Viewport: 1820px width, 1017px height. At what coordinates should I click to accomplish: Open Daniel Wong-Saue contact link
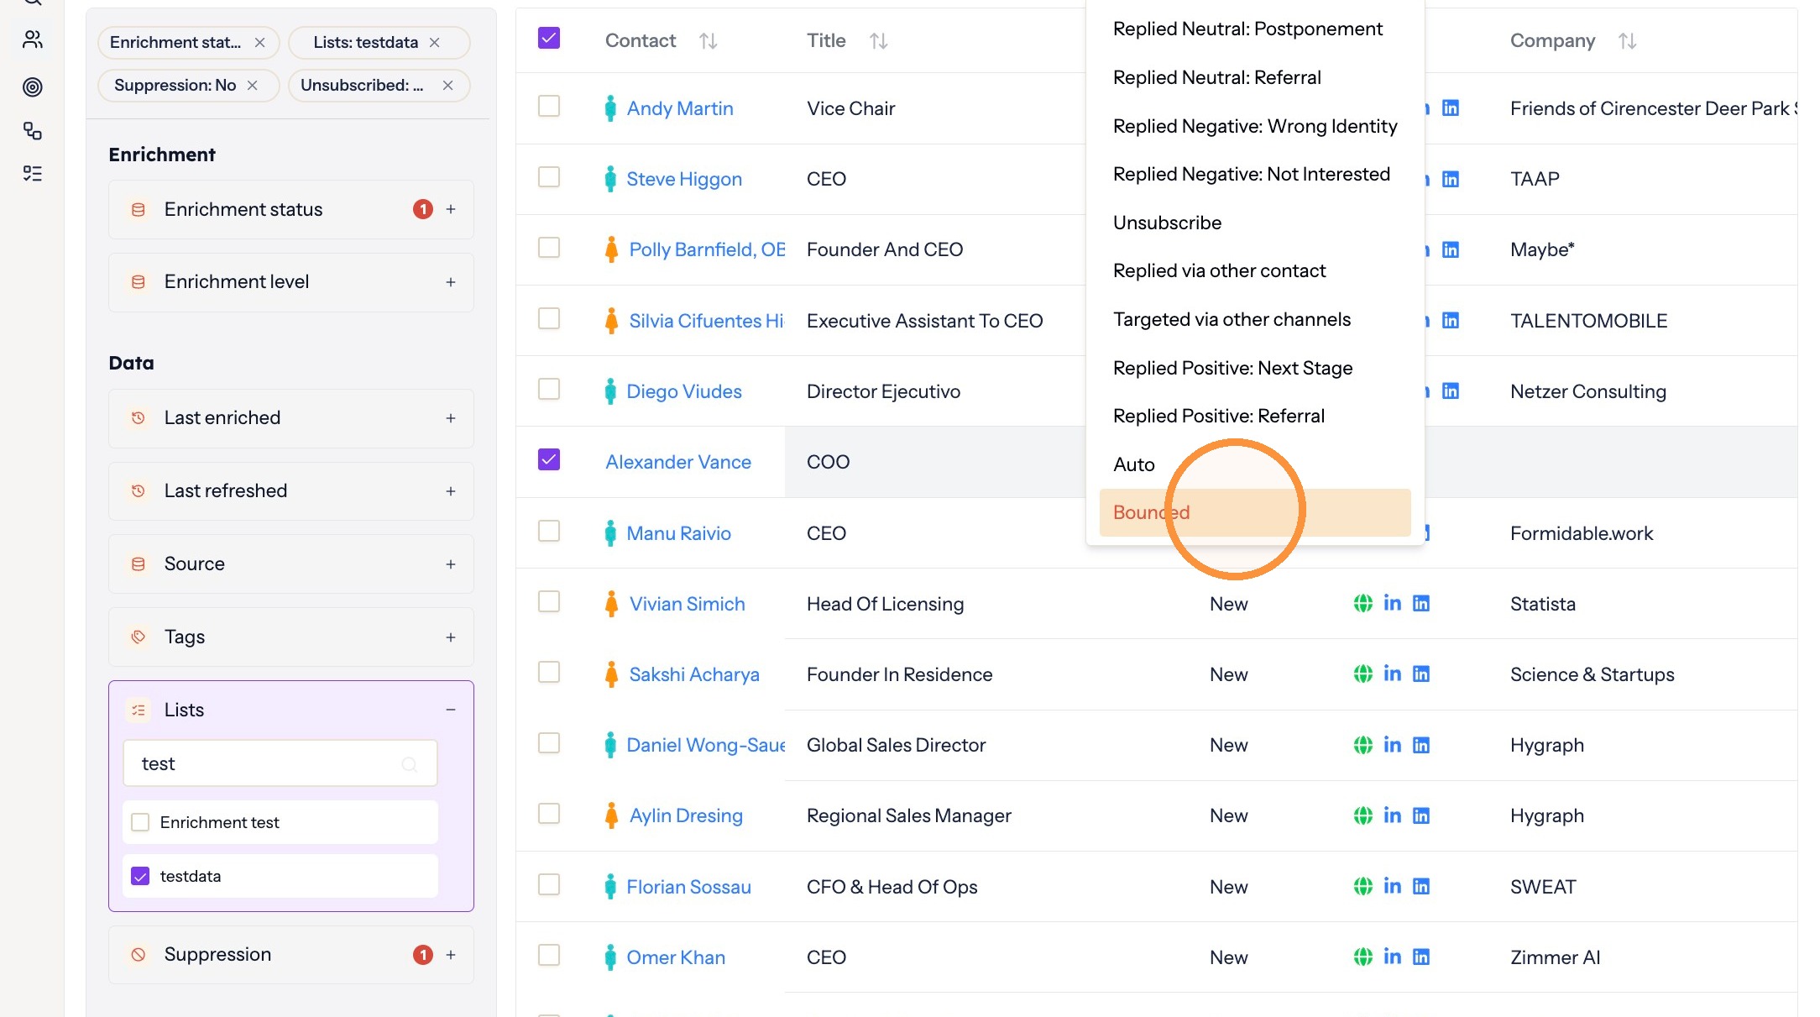[706, 745]
